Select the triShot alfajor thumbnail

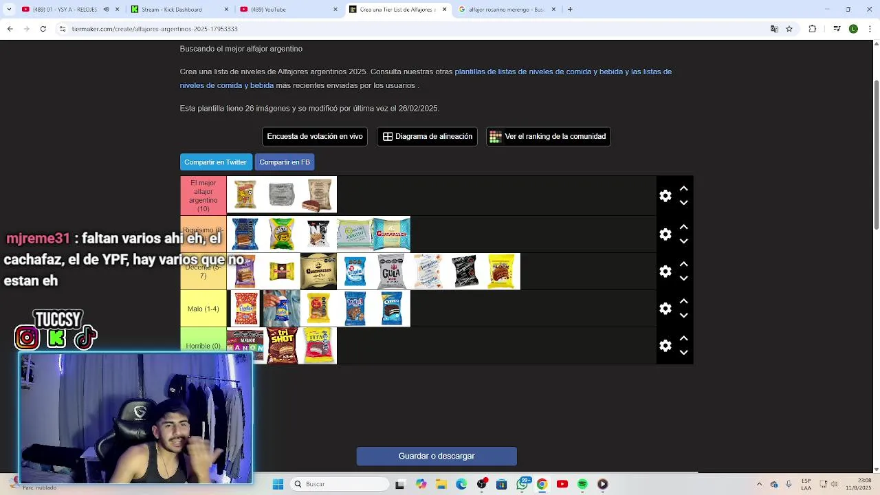[282, 346]
